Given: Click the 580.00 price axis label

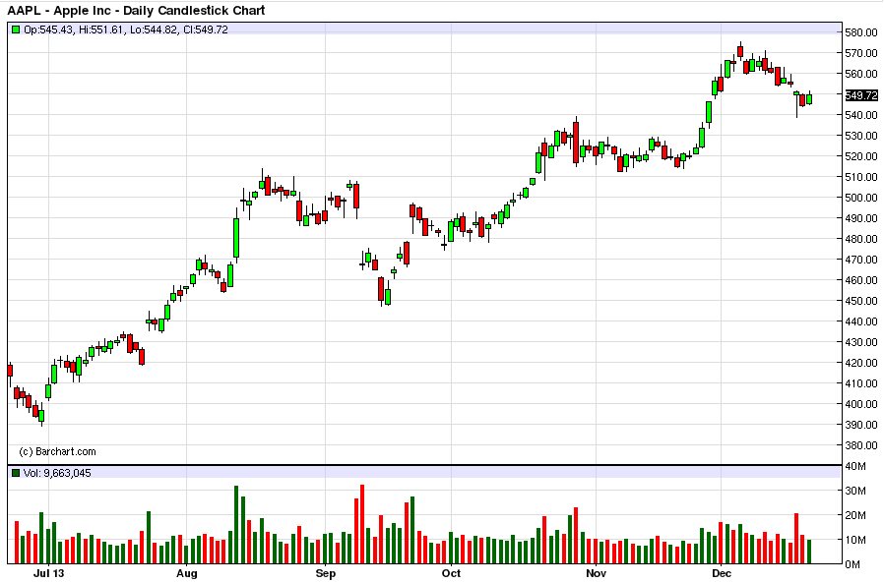Looking at the screenshot, I should (861, 32).
